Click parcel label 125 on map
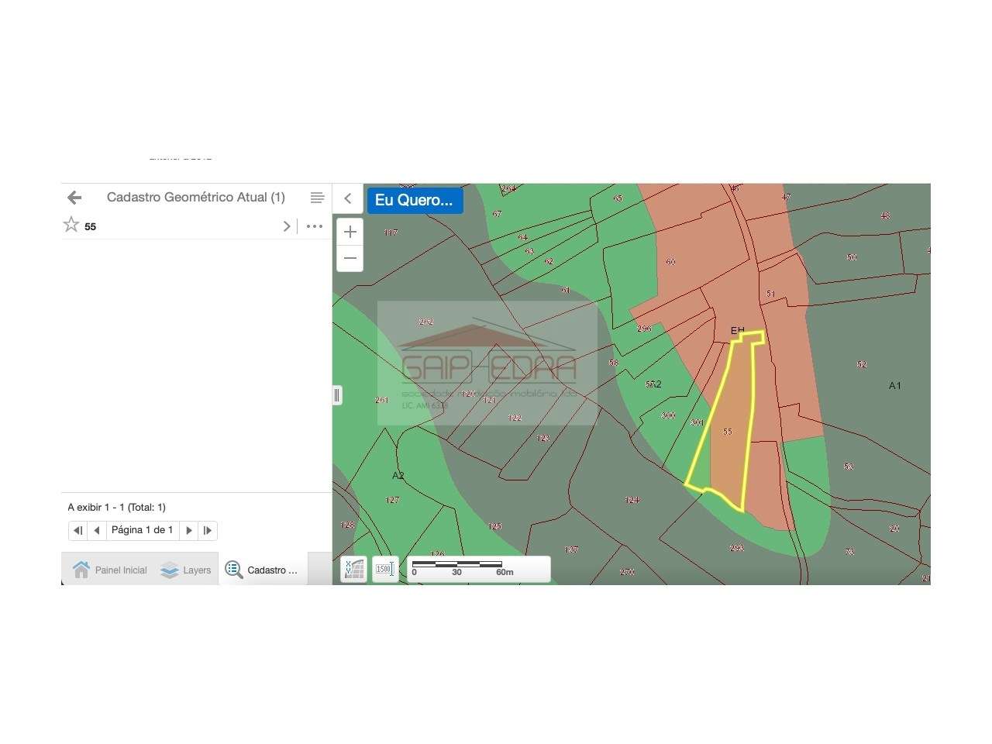The image size is (992, 744). [494, 526]
